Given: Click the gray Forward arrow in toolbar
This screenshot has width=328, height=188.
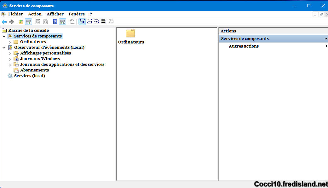Looking at the screenshot, I should tap(11, 22).
